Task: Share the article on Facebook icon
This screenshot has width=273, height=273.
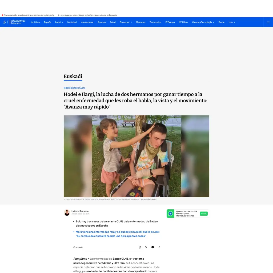Action: click(x=159, y=247)
